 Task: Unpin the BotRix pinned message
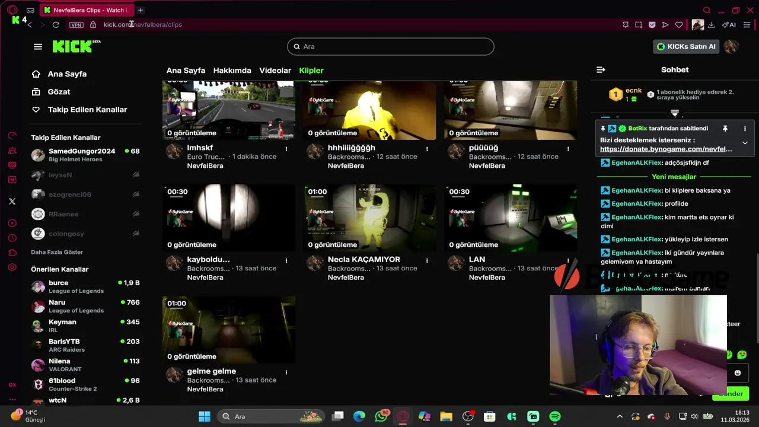[x=725, y=129]
